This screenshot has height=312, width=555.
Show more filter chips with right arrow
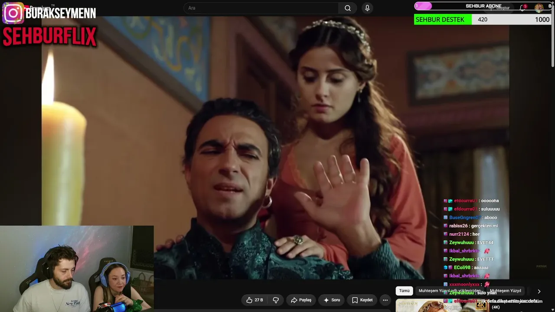coord(539,291)
